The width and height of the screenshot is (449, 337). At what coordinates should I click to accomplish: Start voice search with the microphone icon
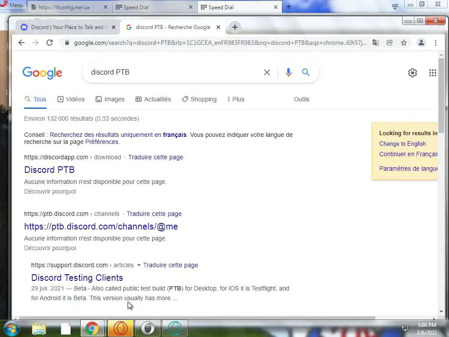click(289, 72)
